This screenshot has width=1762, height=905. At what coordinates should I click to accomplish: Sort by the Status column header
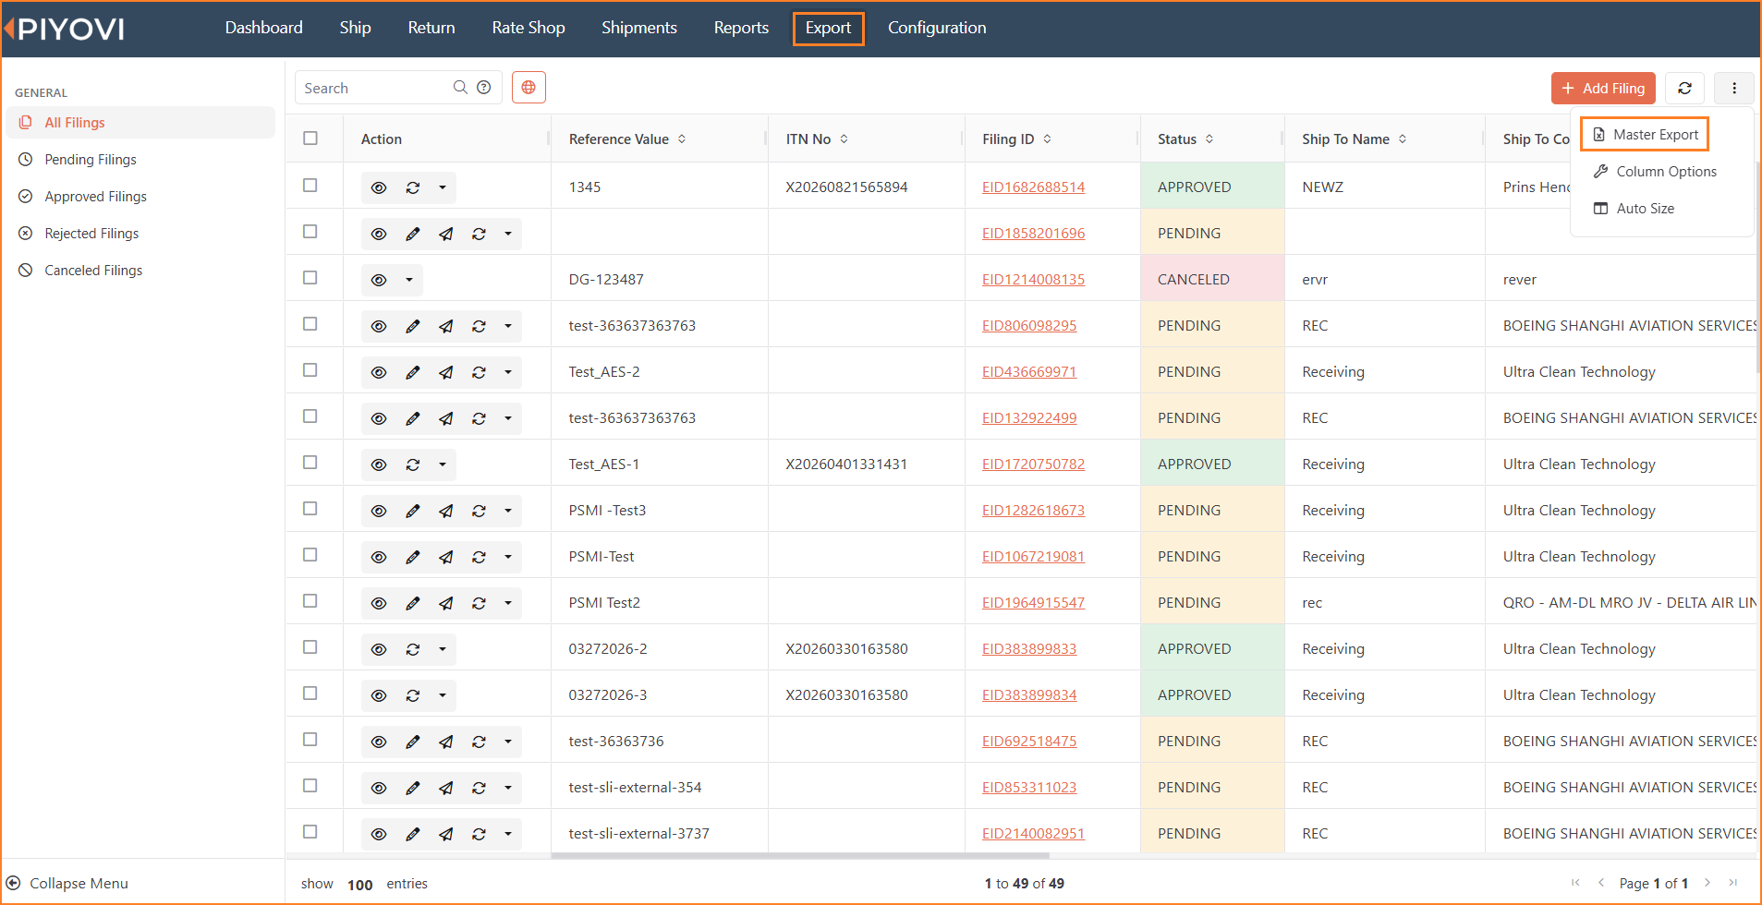pos(1185,139)
